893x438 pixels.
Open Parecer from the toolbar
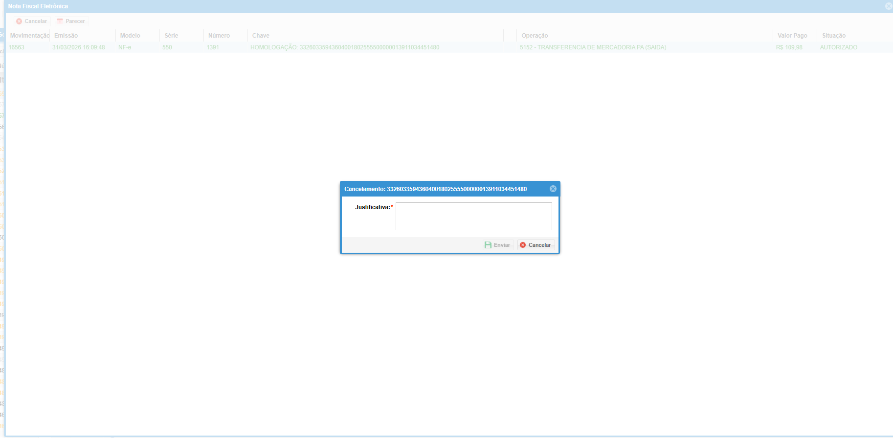[x=71, y=21]
